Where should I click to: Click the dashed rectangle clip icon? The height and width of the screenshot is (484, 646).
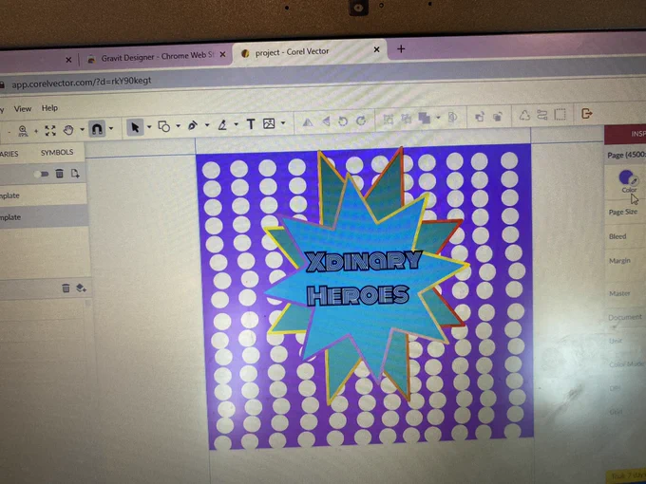(560, 114)
